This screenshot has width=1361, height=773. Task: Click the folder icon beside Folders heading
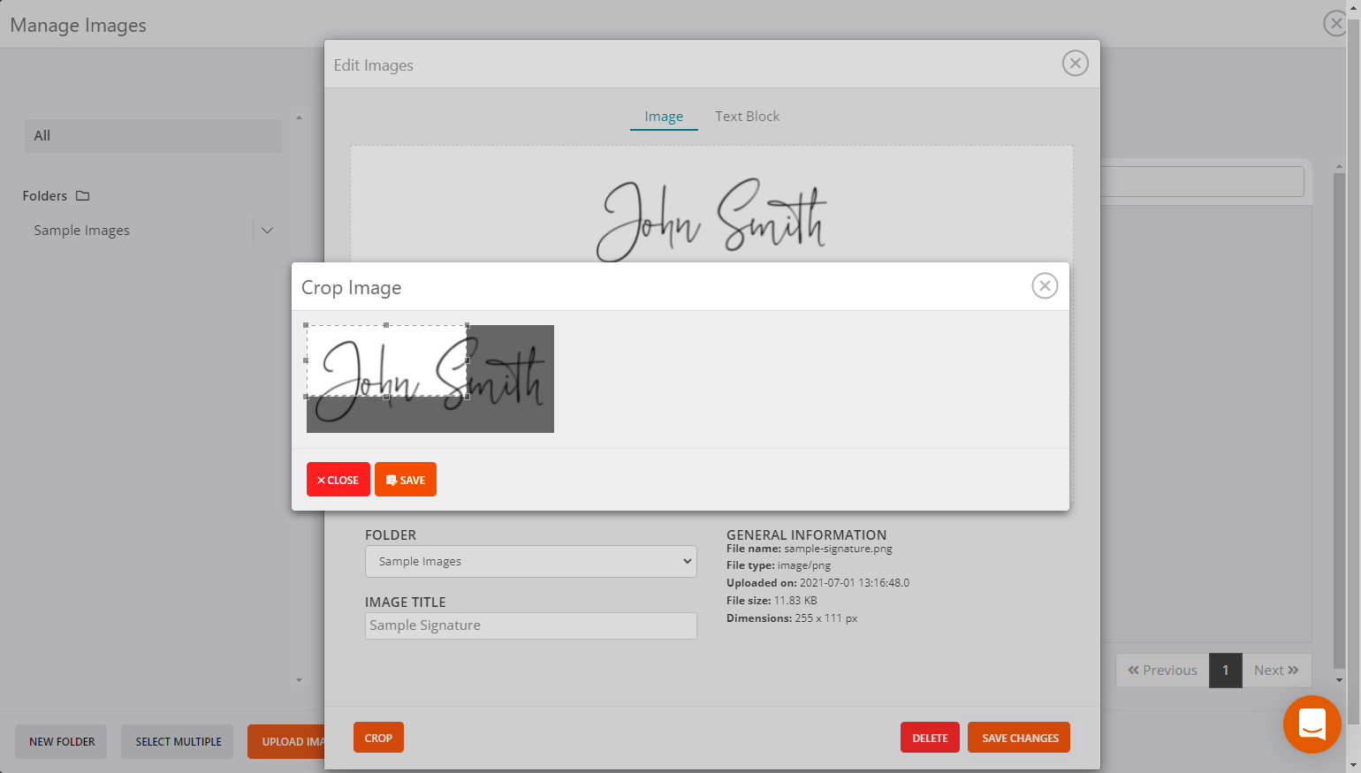(x=81, y=195)
